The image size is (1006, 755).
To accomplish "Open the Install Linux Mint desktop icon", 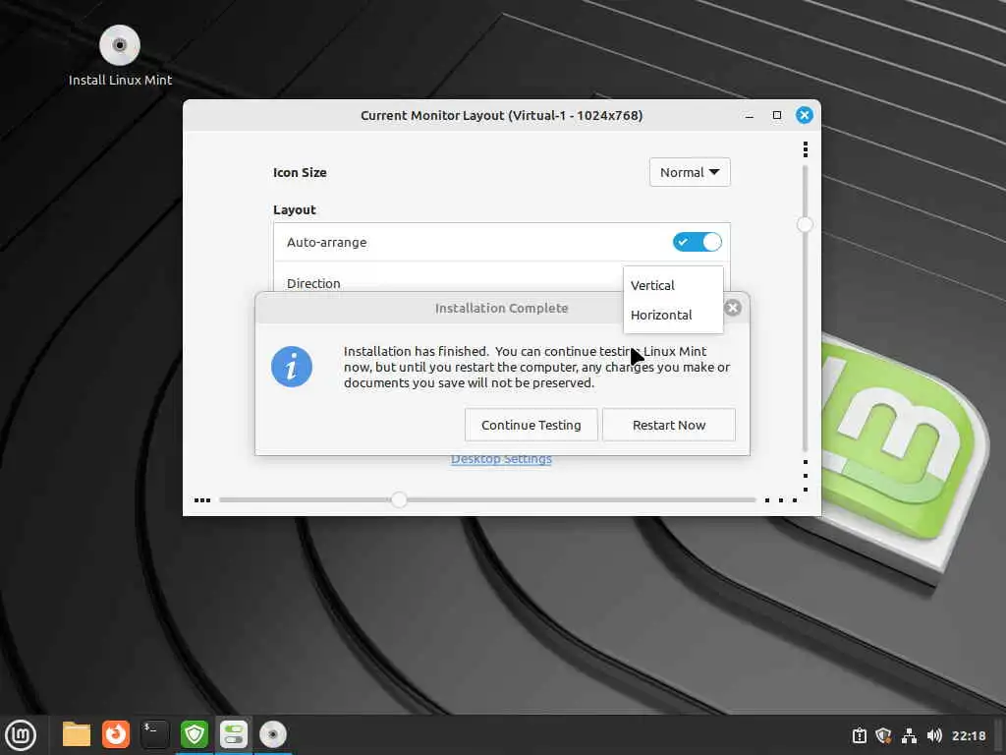I will pos(120,55).
